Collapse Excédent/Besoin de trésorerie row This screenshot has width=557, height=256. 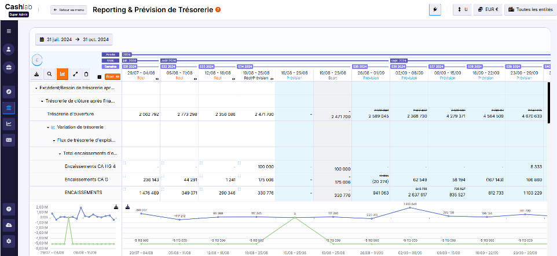36,88
